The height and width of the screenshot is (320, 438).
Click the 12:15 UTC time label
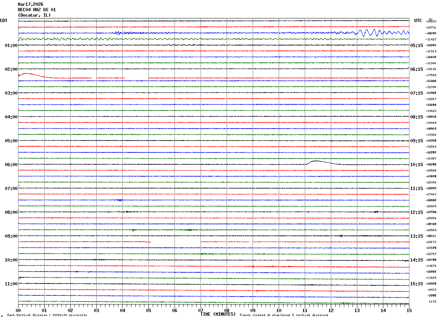click(x=417, y=212)
